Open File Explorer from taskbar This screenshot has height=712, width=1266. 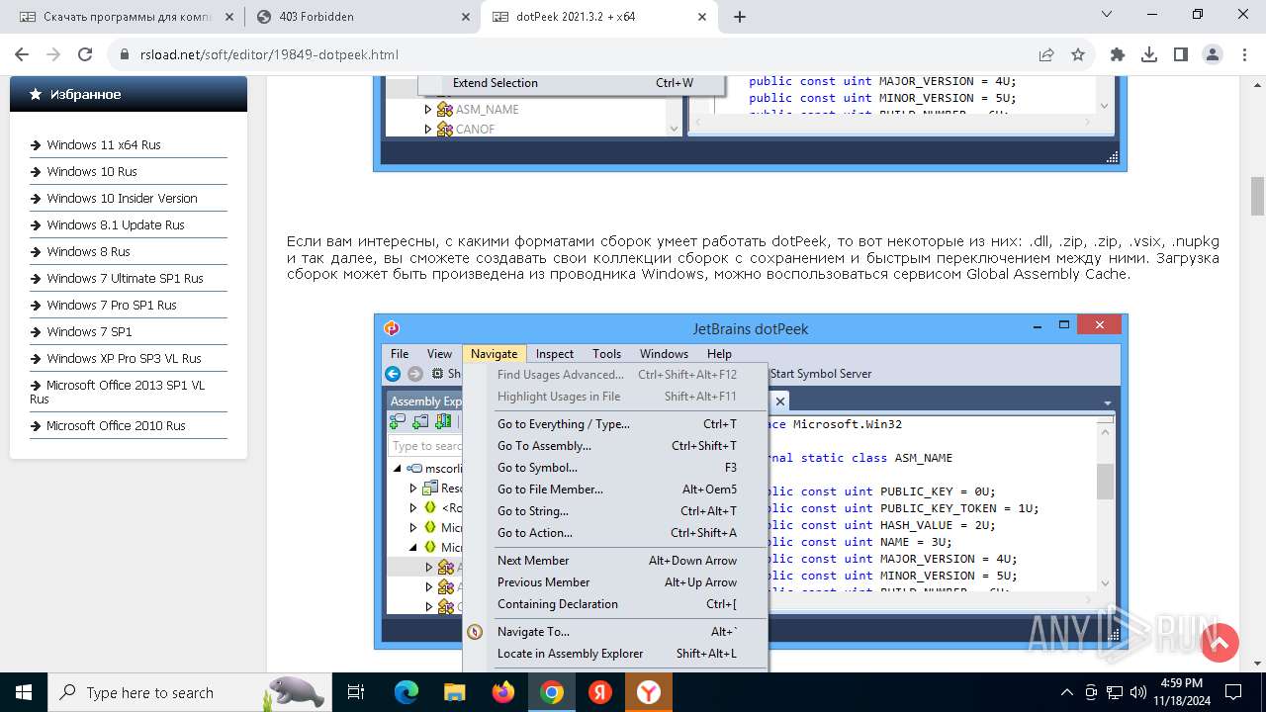[x=454, y=692]
